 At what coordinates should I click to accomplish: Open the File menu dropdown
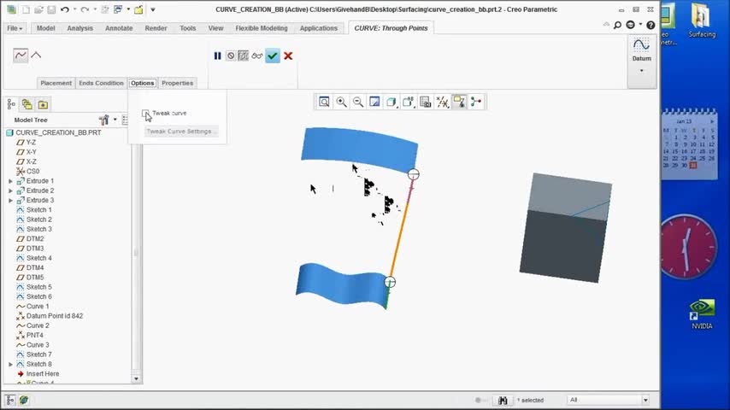point(15,28)
